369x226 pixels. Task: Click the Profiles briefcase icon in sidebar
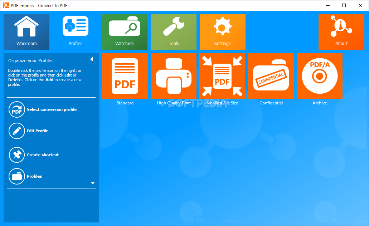tap(17, 176)
